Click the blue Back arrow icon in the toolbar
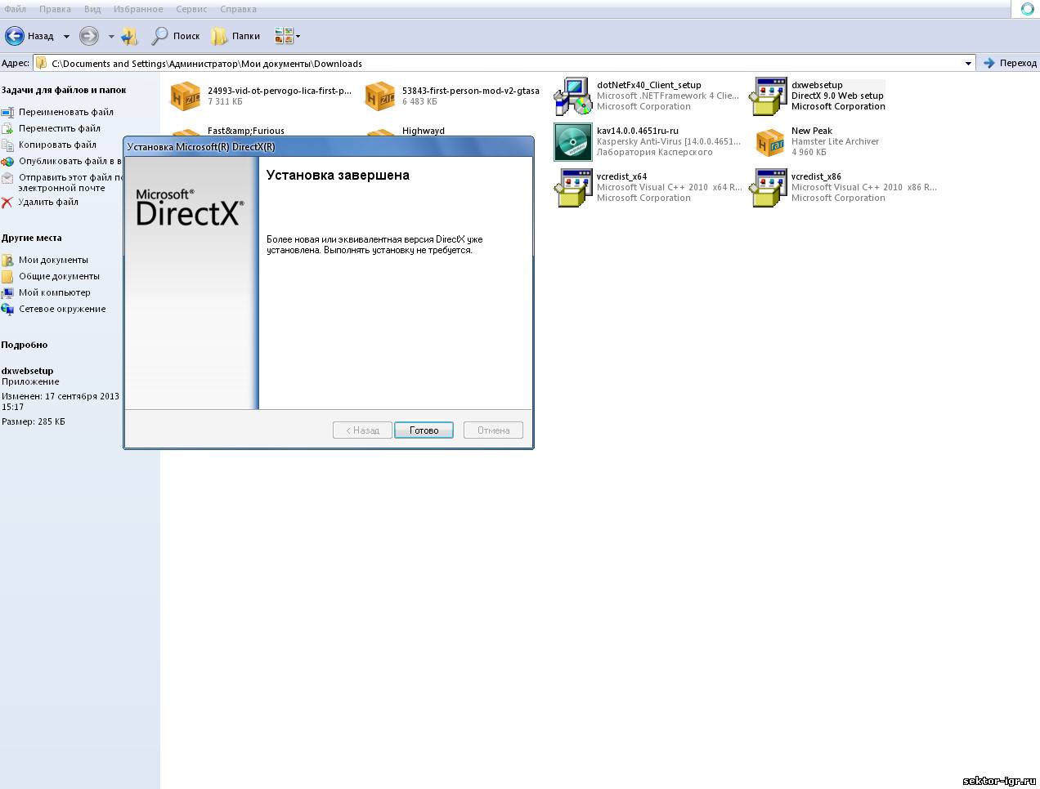 [x=15, y=36]
